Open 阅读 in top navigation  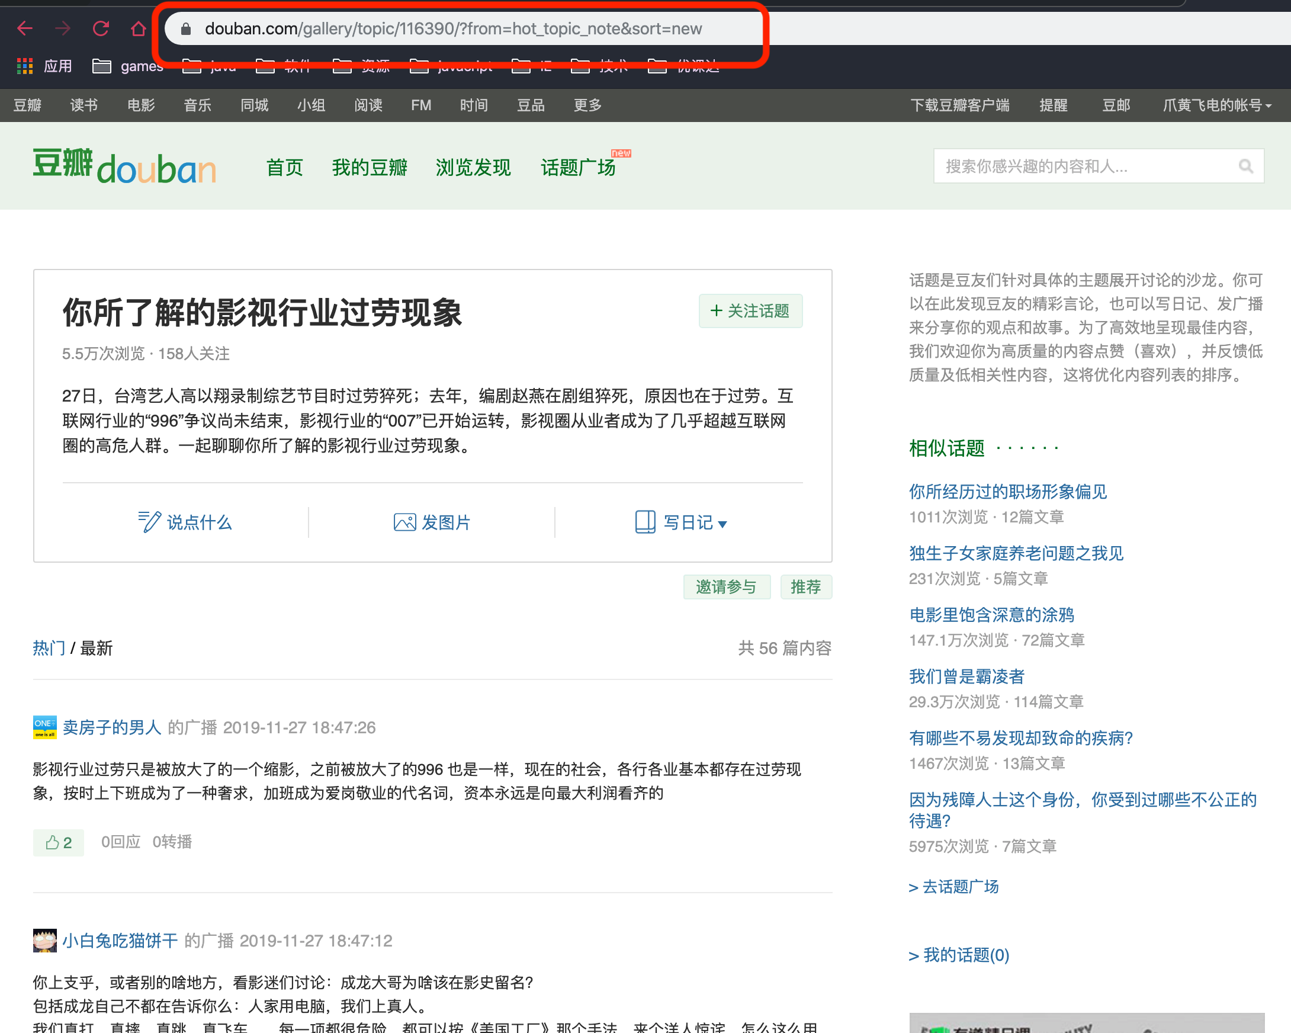[x=368, y=105]
